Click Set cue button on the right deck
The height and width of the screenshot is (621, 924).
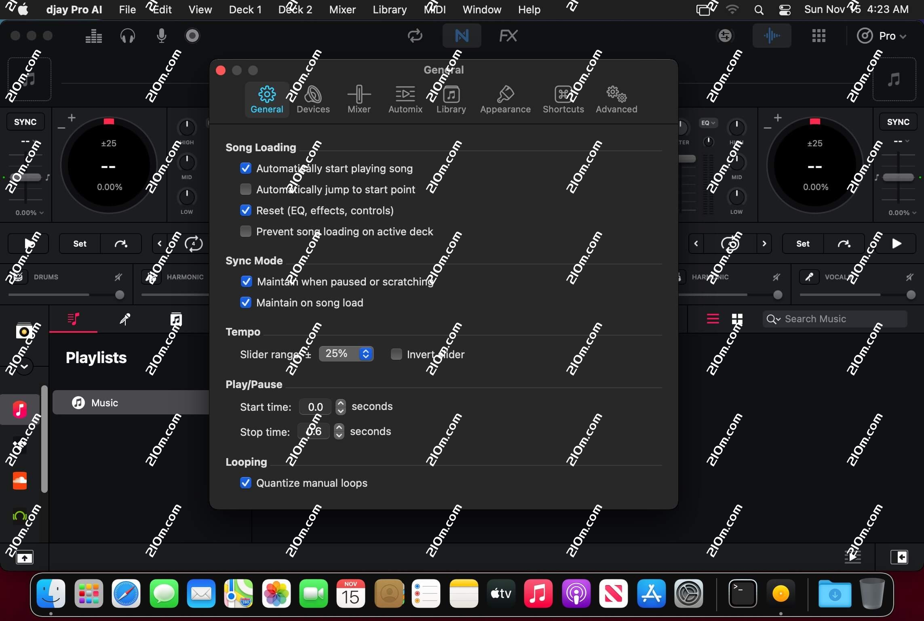(803, 243)
